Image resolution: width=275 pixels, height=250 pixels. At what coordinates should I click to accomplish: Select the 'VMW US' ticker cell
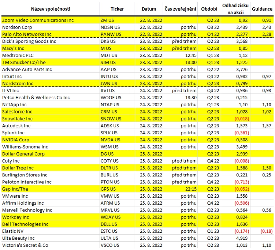pos(117,196)
